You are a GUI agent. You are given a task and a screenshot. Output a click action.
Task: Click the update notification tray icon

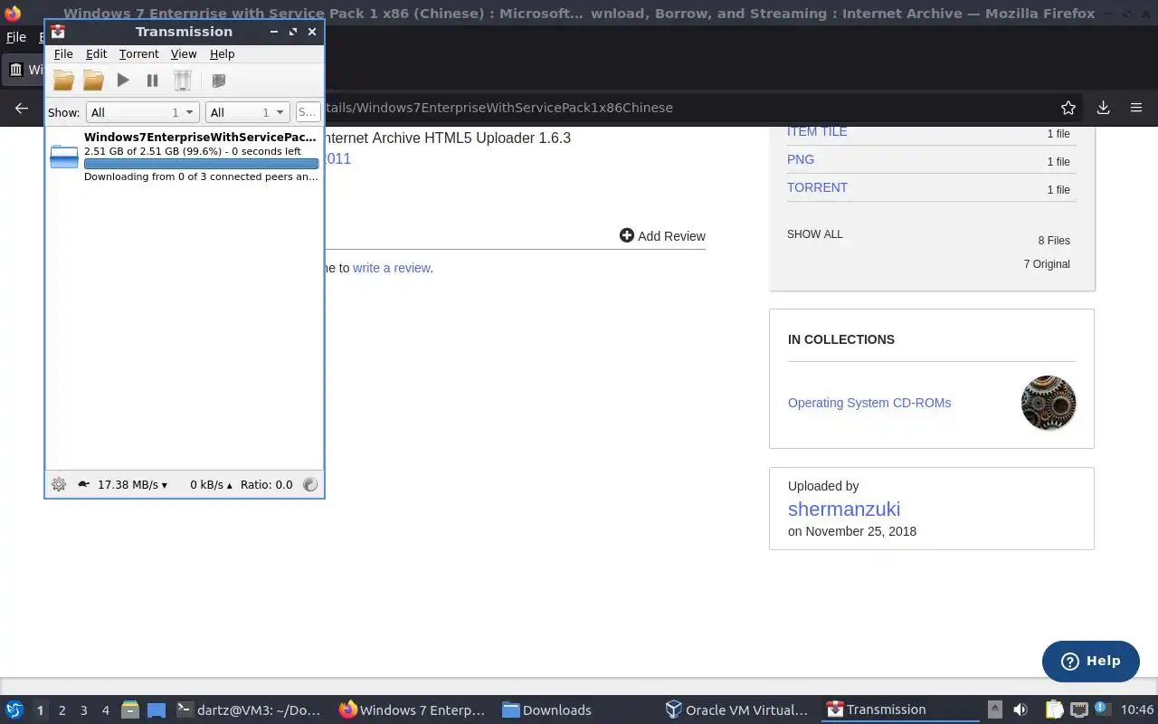pos(1102,710)
